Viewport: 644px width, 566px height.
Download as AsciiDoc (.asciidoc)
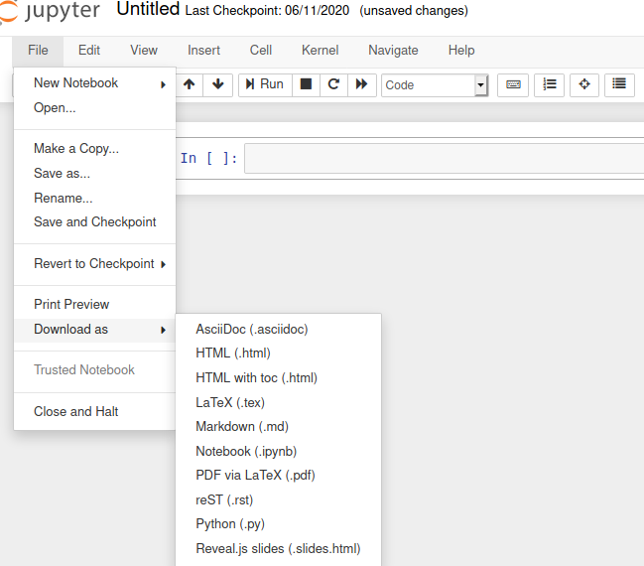pyautogui.click(x=279, y=330)
